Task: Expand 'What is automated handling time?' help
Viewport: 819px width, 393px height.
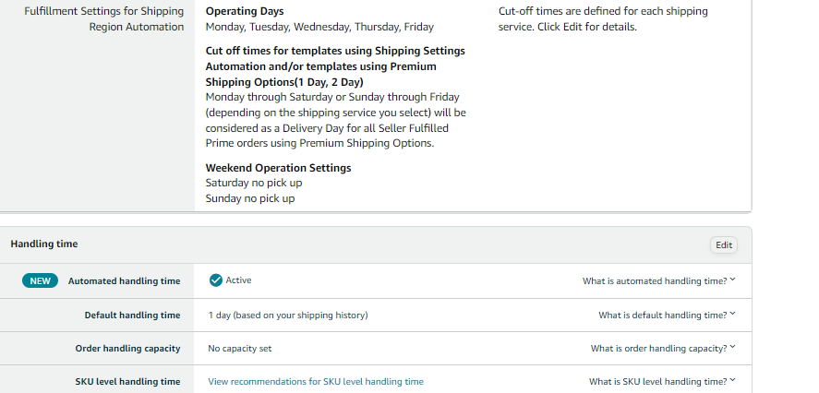Action: pos(658,280)
